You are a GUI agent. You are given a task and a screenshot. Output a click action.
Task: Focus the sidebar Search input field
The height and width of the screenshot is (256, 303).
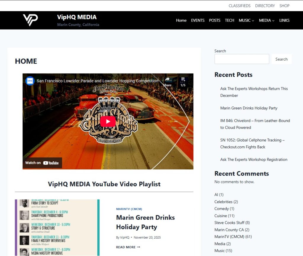[242, 59]
